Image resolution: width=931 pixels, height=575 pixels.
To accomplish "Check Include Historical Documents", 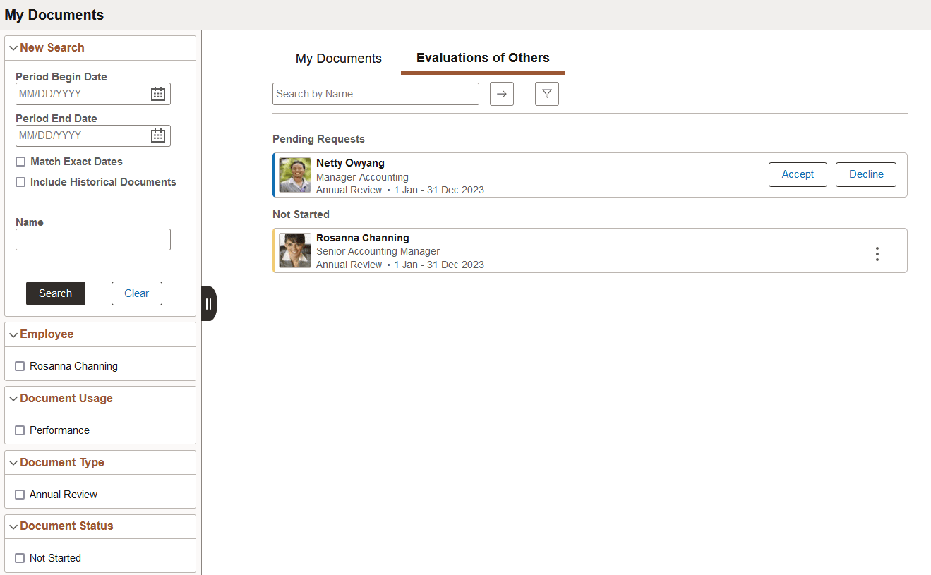I will 20,181.
